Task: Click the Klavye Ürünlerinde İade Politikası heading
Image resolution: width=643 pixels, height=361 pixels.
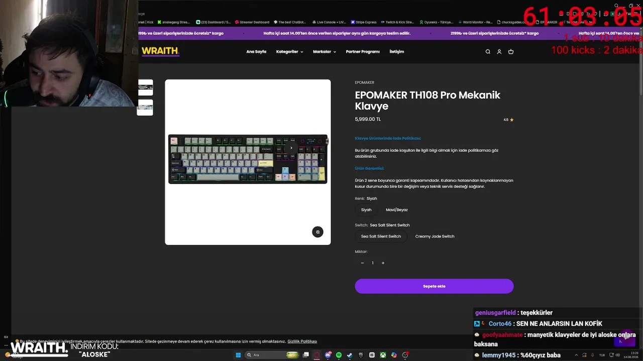Action: 388,138
